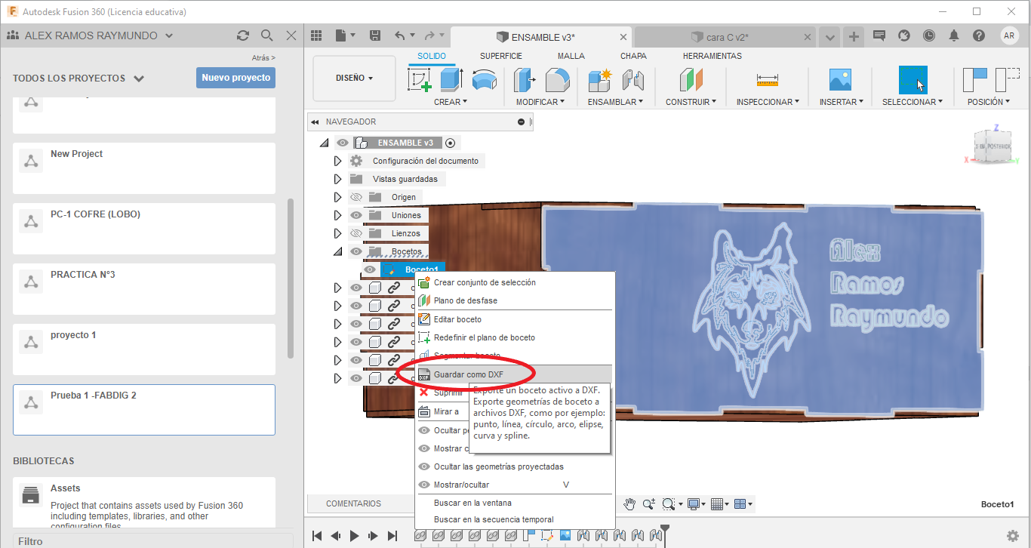Open the comments speech bubble icon
The height and width of the screenshot is (548, 1031).
click(x=879, y=35)
